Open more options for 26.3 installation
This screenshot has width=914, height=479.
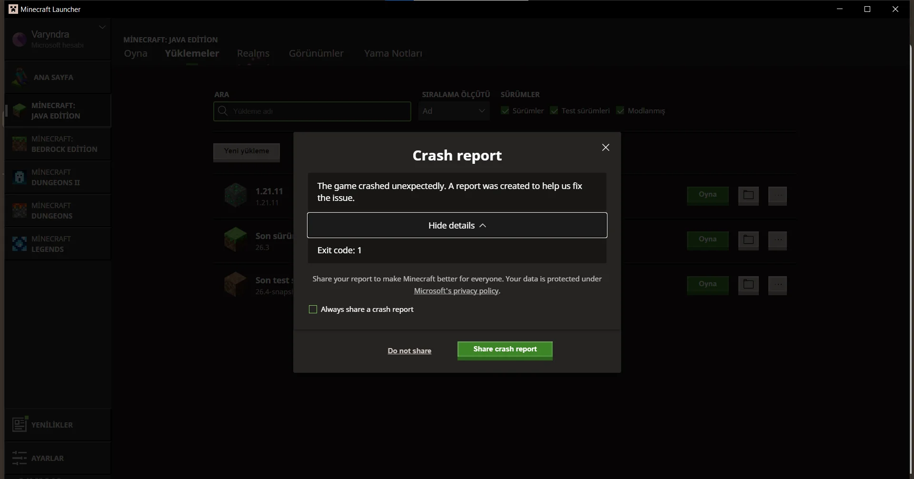[x=778, y=240]
